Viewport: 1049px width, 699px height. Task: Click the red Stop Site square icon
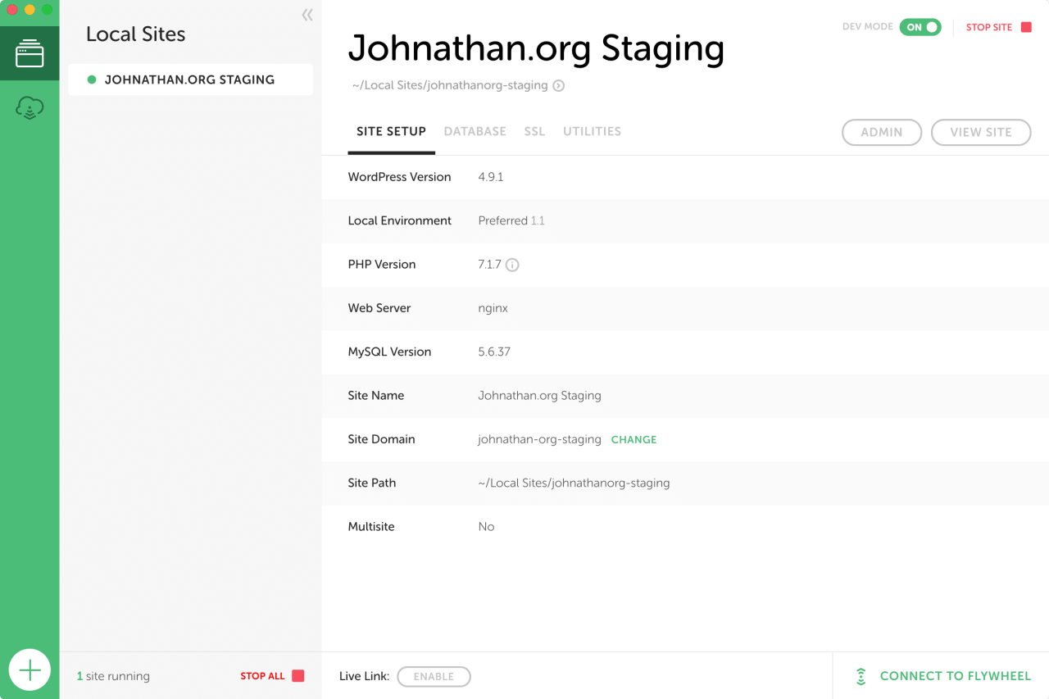point(1026,27)
